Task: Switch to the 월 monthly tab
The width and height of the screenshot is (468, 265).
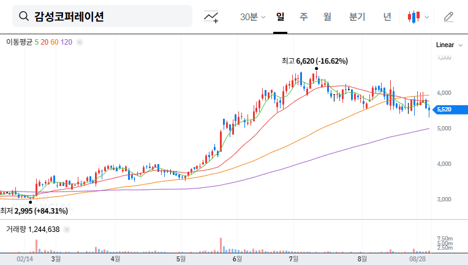Action: (327, 17)
